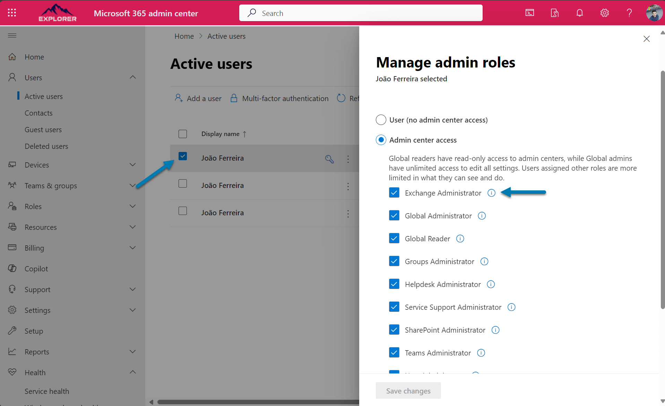This screenshot has height=406, width=665.
Task: View info for SharePoint Administrator role
Action: click(495, 330)
